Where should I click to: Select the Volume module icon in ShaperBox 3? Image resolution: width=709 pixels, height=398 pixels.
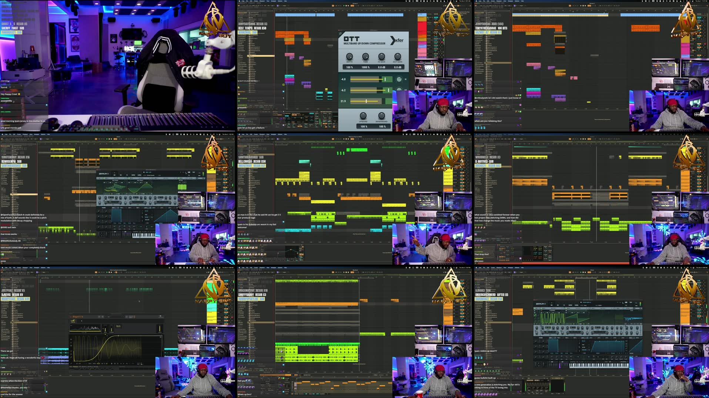pyautogui.click(x=73, y=321)
